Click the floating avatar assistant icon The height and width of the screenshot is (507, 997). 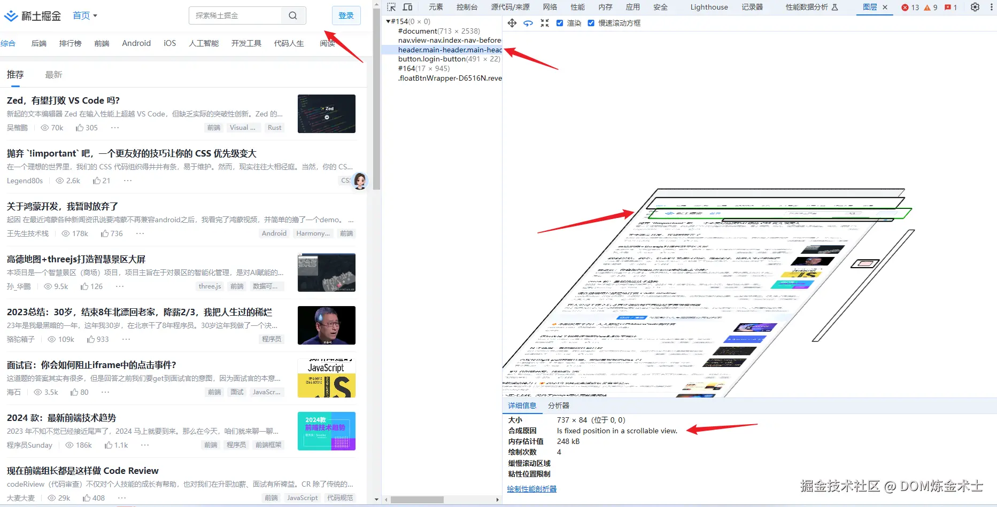click(x=360, y=181)
